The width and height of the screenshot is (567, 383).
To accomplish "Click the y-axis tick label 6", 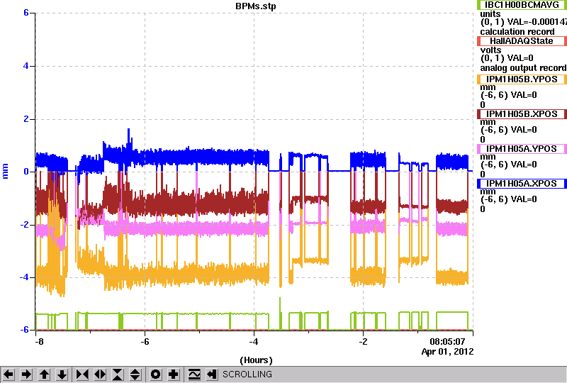I will (x=26, y=13).
